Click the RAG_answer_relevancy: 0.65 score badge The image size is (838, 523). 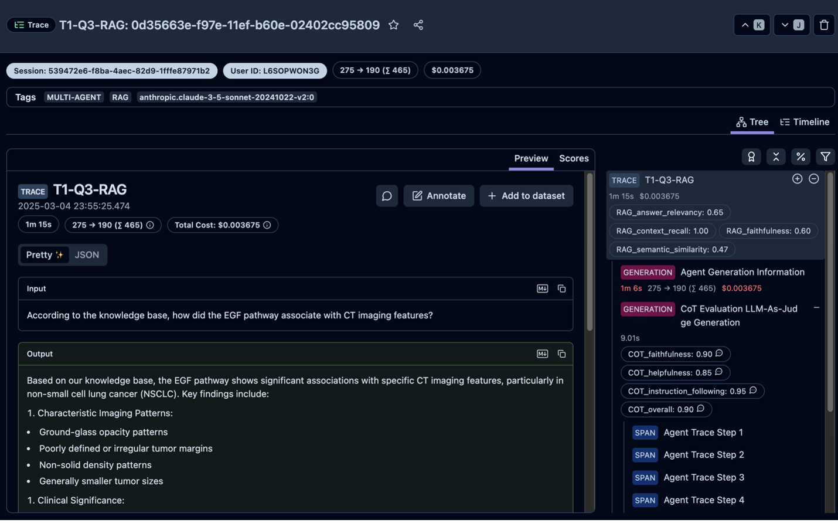coord(670,212)
